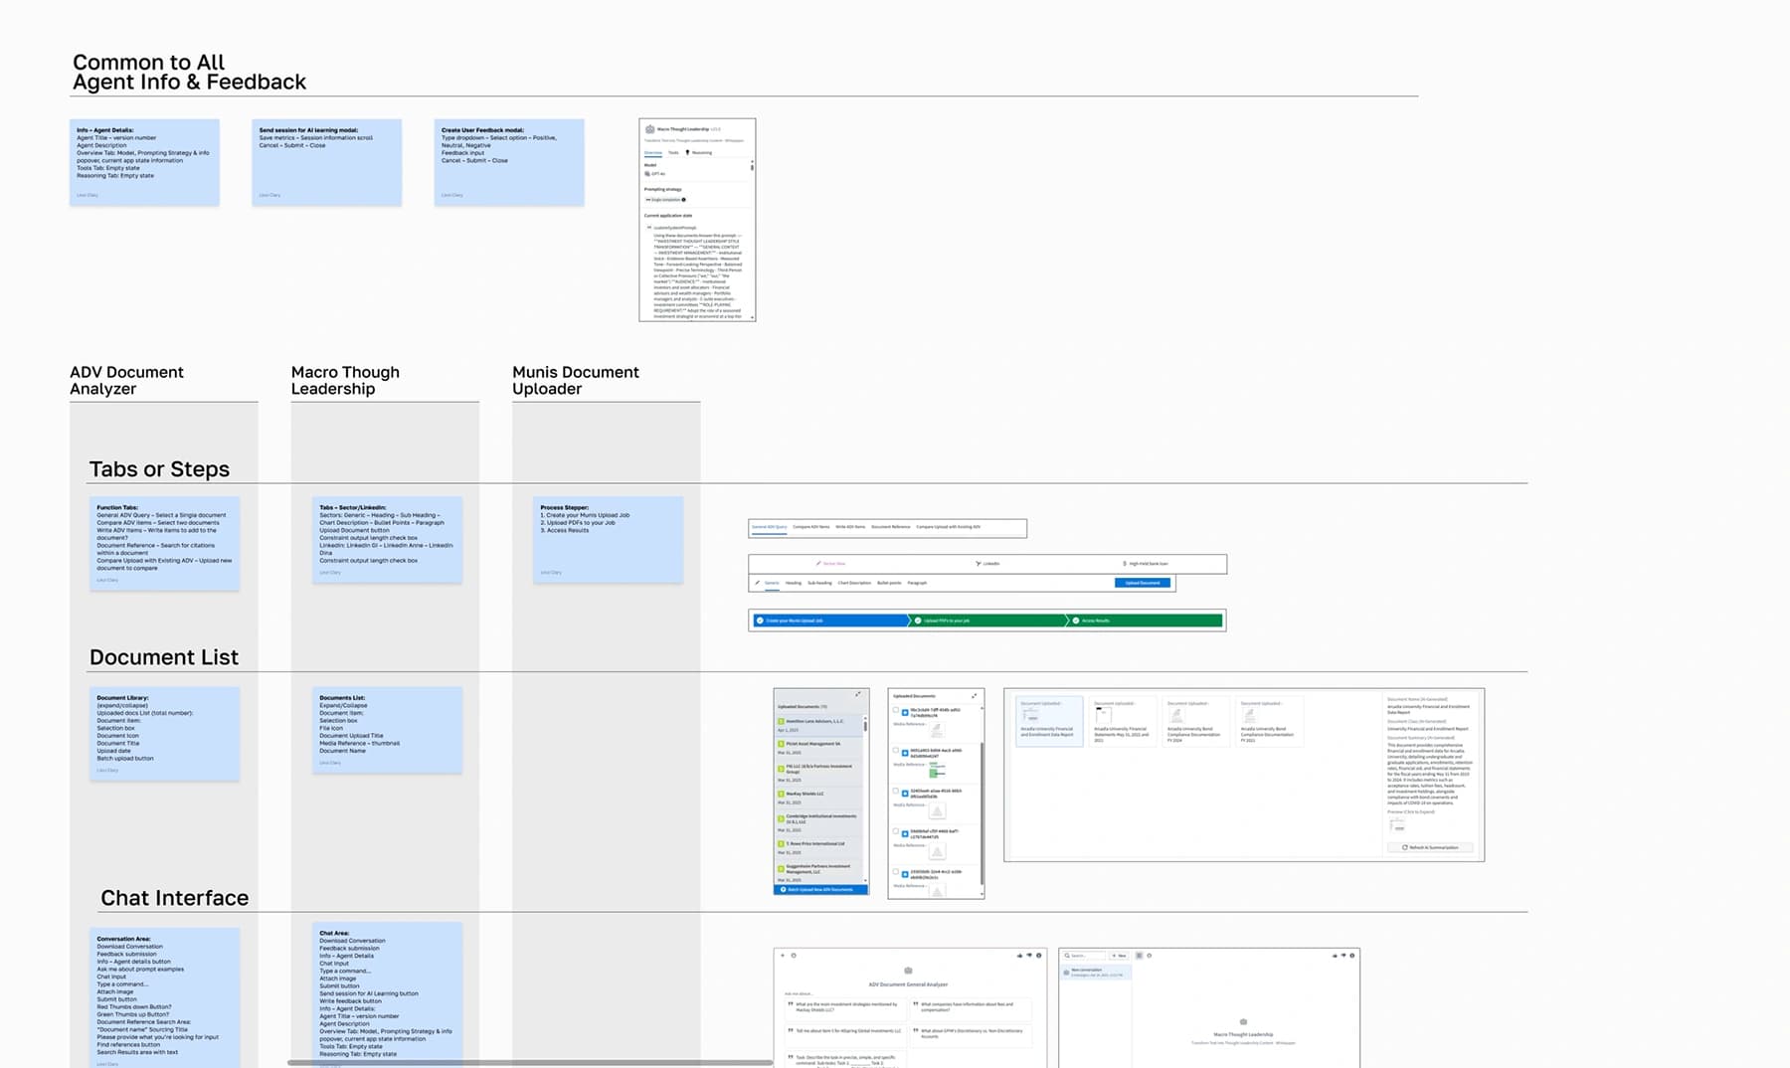1790x1068 pixels.
Task: Click Upload PDFs to your job stepper step
Action: click(989, 621)
